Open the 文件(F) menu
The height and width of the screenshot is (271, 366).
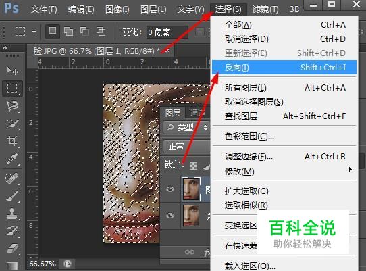tap(44, 9)
